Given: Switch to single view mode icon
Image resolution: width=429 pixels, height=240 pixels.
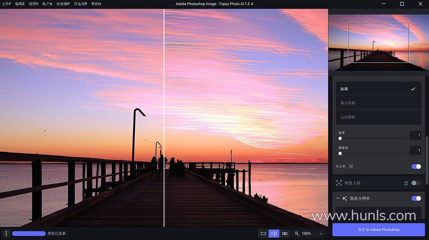Looking at the screenshot, I should (x=263, y=233).
